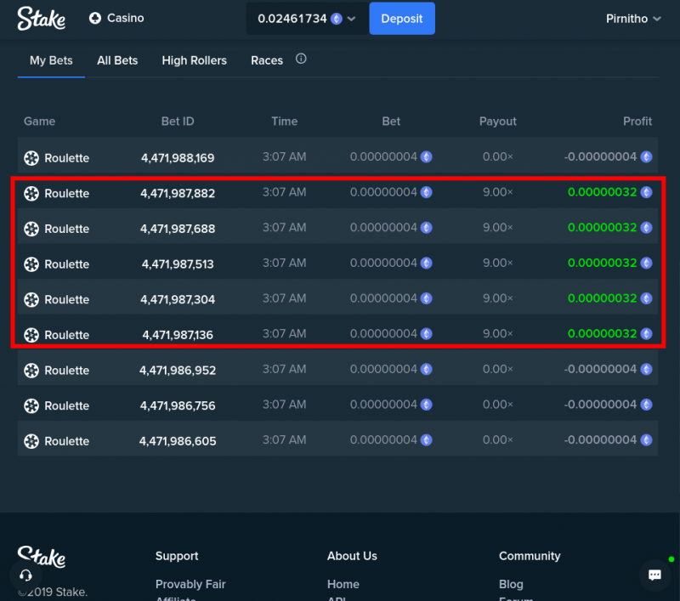The image size is (680, 601).
Task: Click Roulette icon for bet 4,471,988,169
Action: 31,158
